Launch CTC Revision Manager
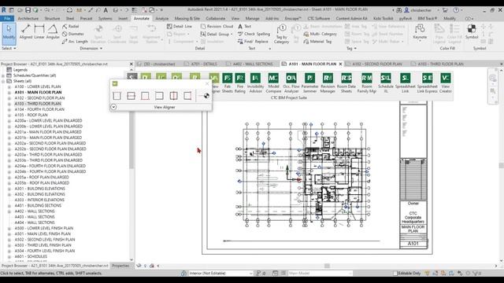 coord(328,83)
